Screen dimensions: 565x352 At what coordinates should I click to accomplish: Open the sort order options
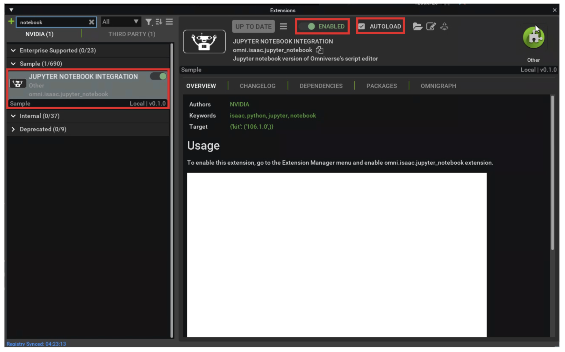tap(159, 22)
